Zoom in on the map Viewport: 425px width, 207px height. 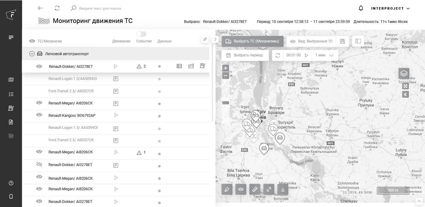point(226,68)
